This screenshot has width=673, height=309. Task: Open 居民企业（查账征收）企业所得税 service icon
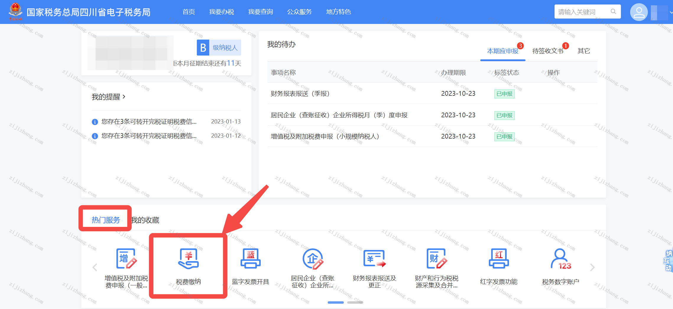pyautogui.click(x=313, y=259)
